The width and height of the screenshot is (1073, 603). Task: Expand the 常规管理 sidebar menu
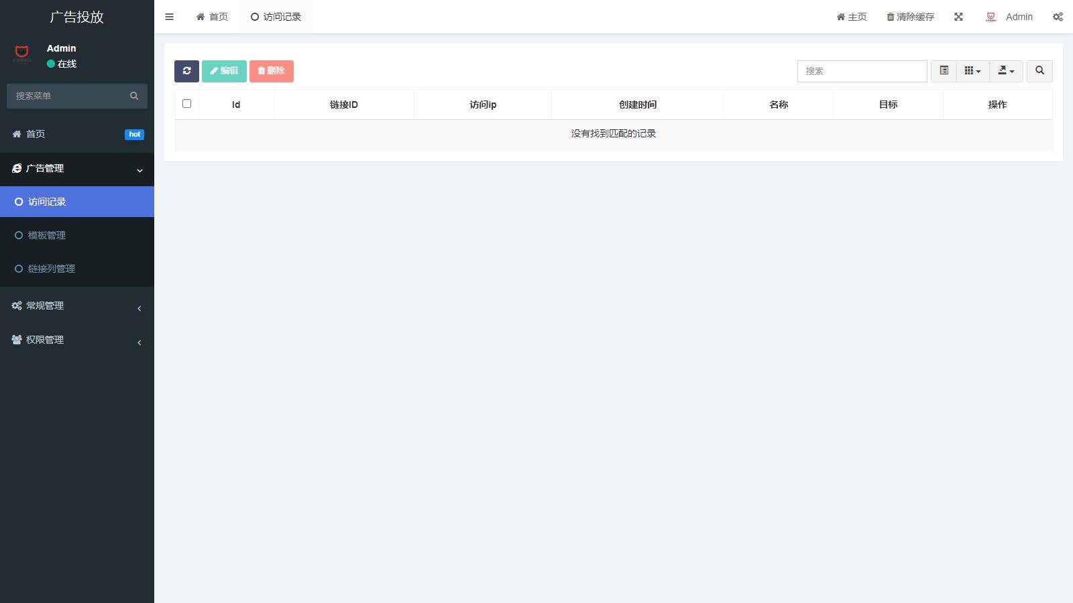(x=77, y=306)
